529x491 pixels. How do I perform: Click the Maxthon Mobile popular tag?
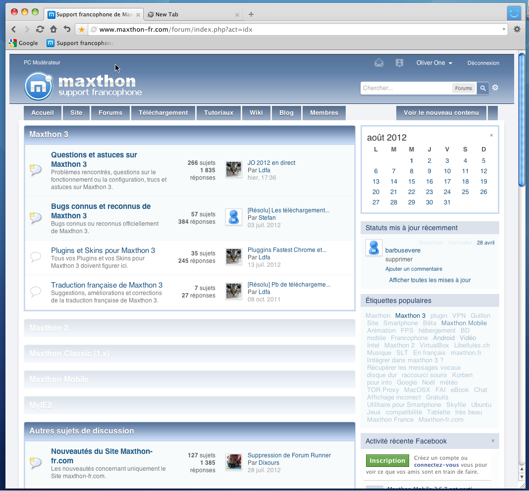(464, 323)
